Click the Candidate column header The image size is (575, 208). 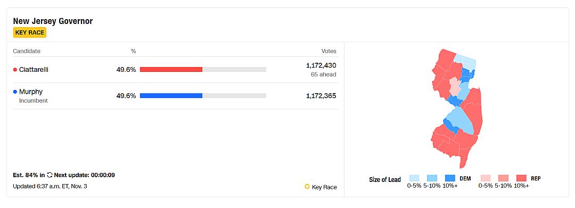click(x=27, y=51)
